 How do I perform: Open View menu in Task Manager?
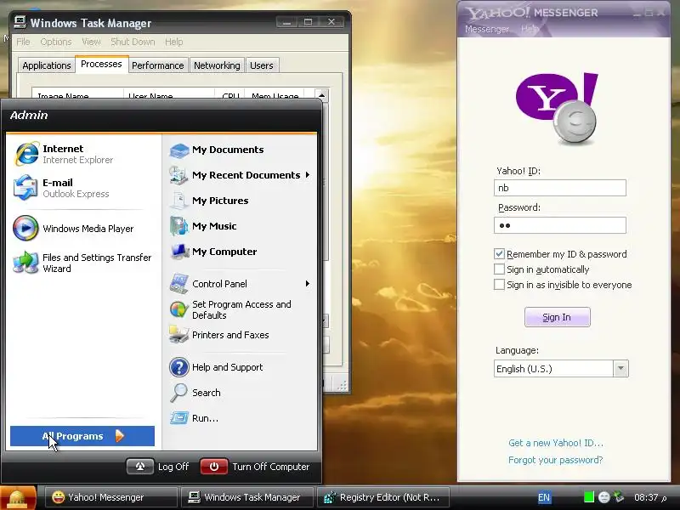point(91,42)
